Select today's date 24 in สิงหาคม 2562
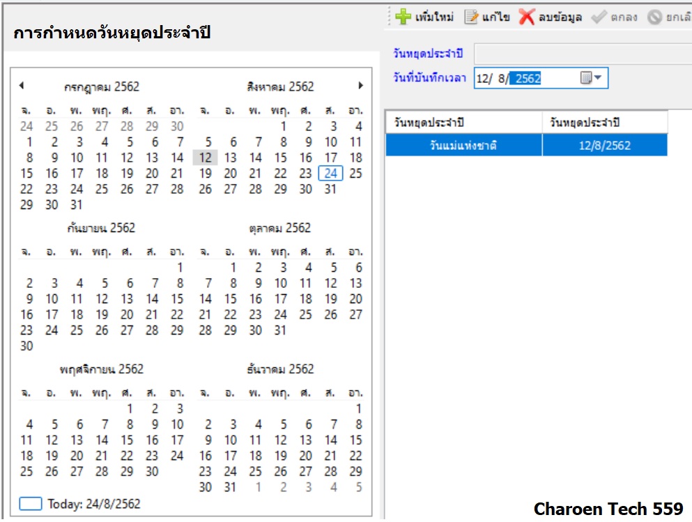The image size is (692, 522). (330, 174)
